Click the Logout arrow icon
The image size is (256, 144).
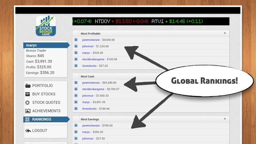click(x=28, y=131)
